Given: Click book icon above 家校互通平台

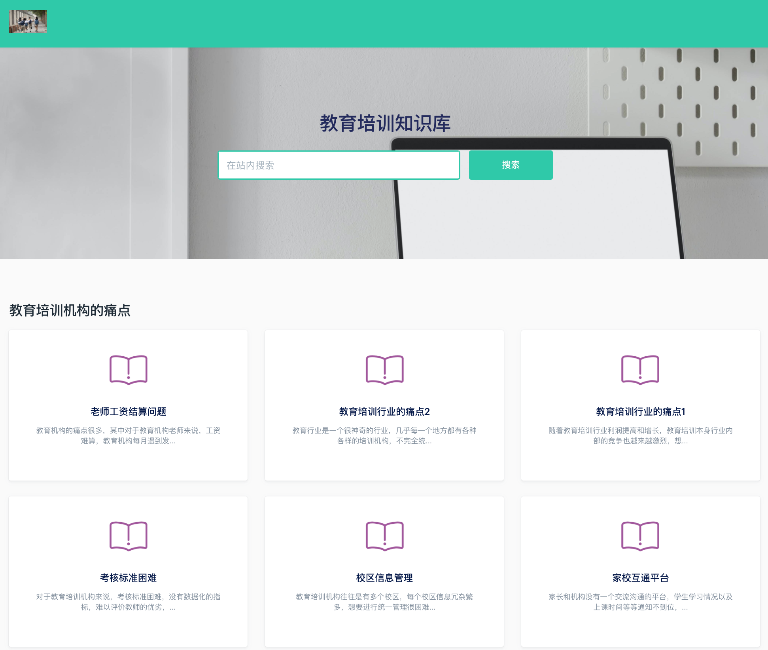Looking at the screenshot, I should click(640, 536).
